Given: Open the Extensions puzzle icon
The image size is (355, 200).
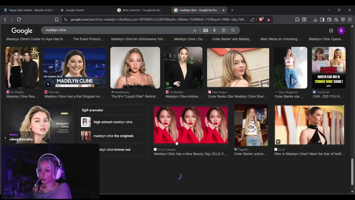Looking at the screenshot, I should (297, 19).
